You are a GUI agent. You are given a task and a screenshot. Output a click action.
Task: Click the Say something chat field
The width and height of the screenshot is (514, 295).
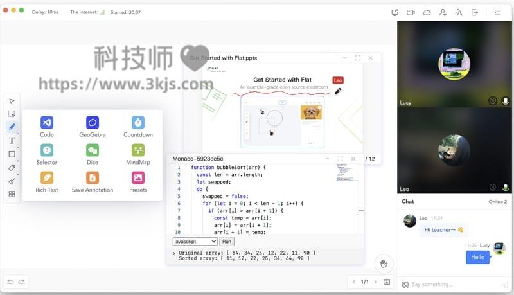point(454,285)
